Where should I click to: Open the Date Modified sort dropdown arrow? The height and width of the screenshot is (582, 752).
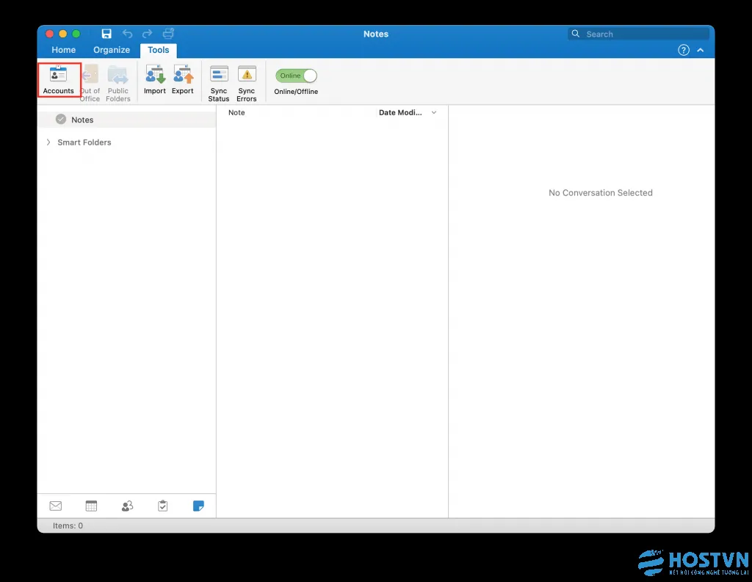(x=434, y=113)
